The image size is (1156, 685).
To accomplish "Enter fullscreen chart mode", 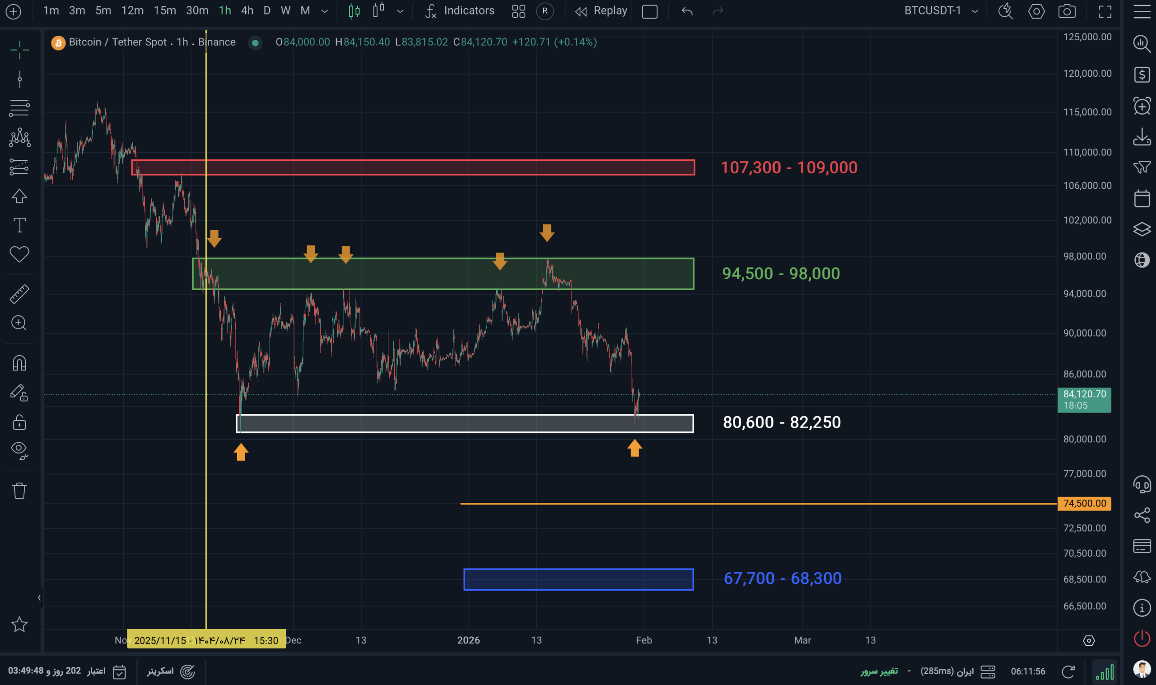I will (x=1105, y=11).
